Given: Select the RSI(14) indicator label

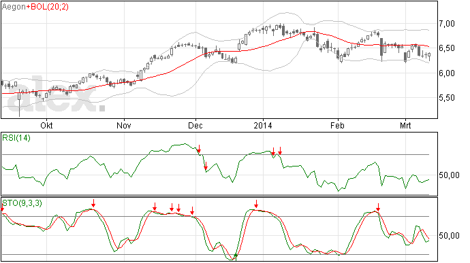Looking at the screenshot, I should point(16,138).
